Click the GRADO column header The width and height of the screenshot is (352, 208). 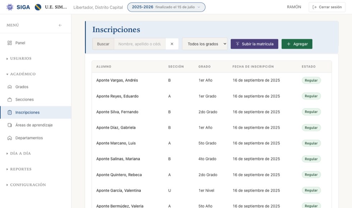pyautogui.click(x=204, y=67)
